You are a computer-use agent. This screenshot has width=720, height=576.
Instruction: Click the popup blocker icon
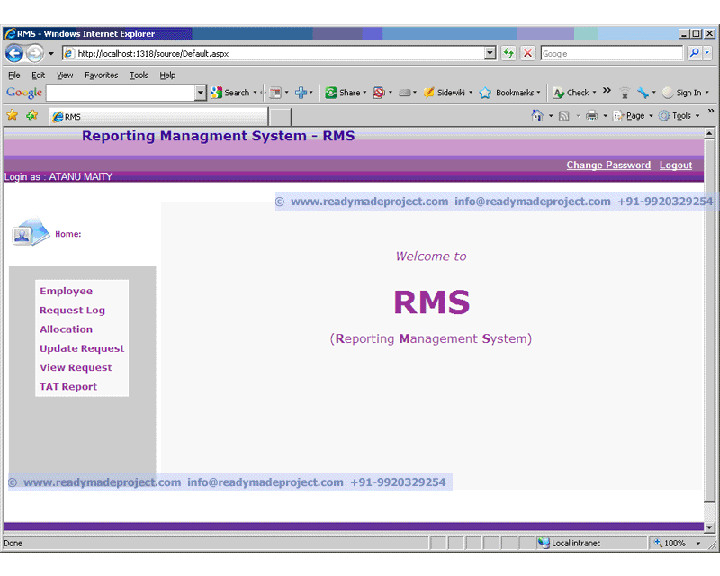click(x=379, y=93)
